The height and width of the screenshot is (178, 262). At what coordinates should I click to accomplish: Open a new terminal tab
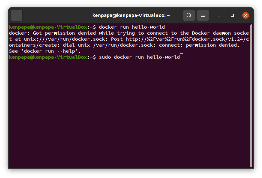click(17, 15)
